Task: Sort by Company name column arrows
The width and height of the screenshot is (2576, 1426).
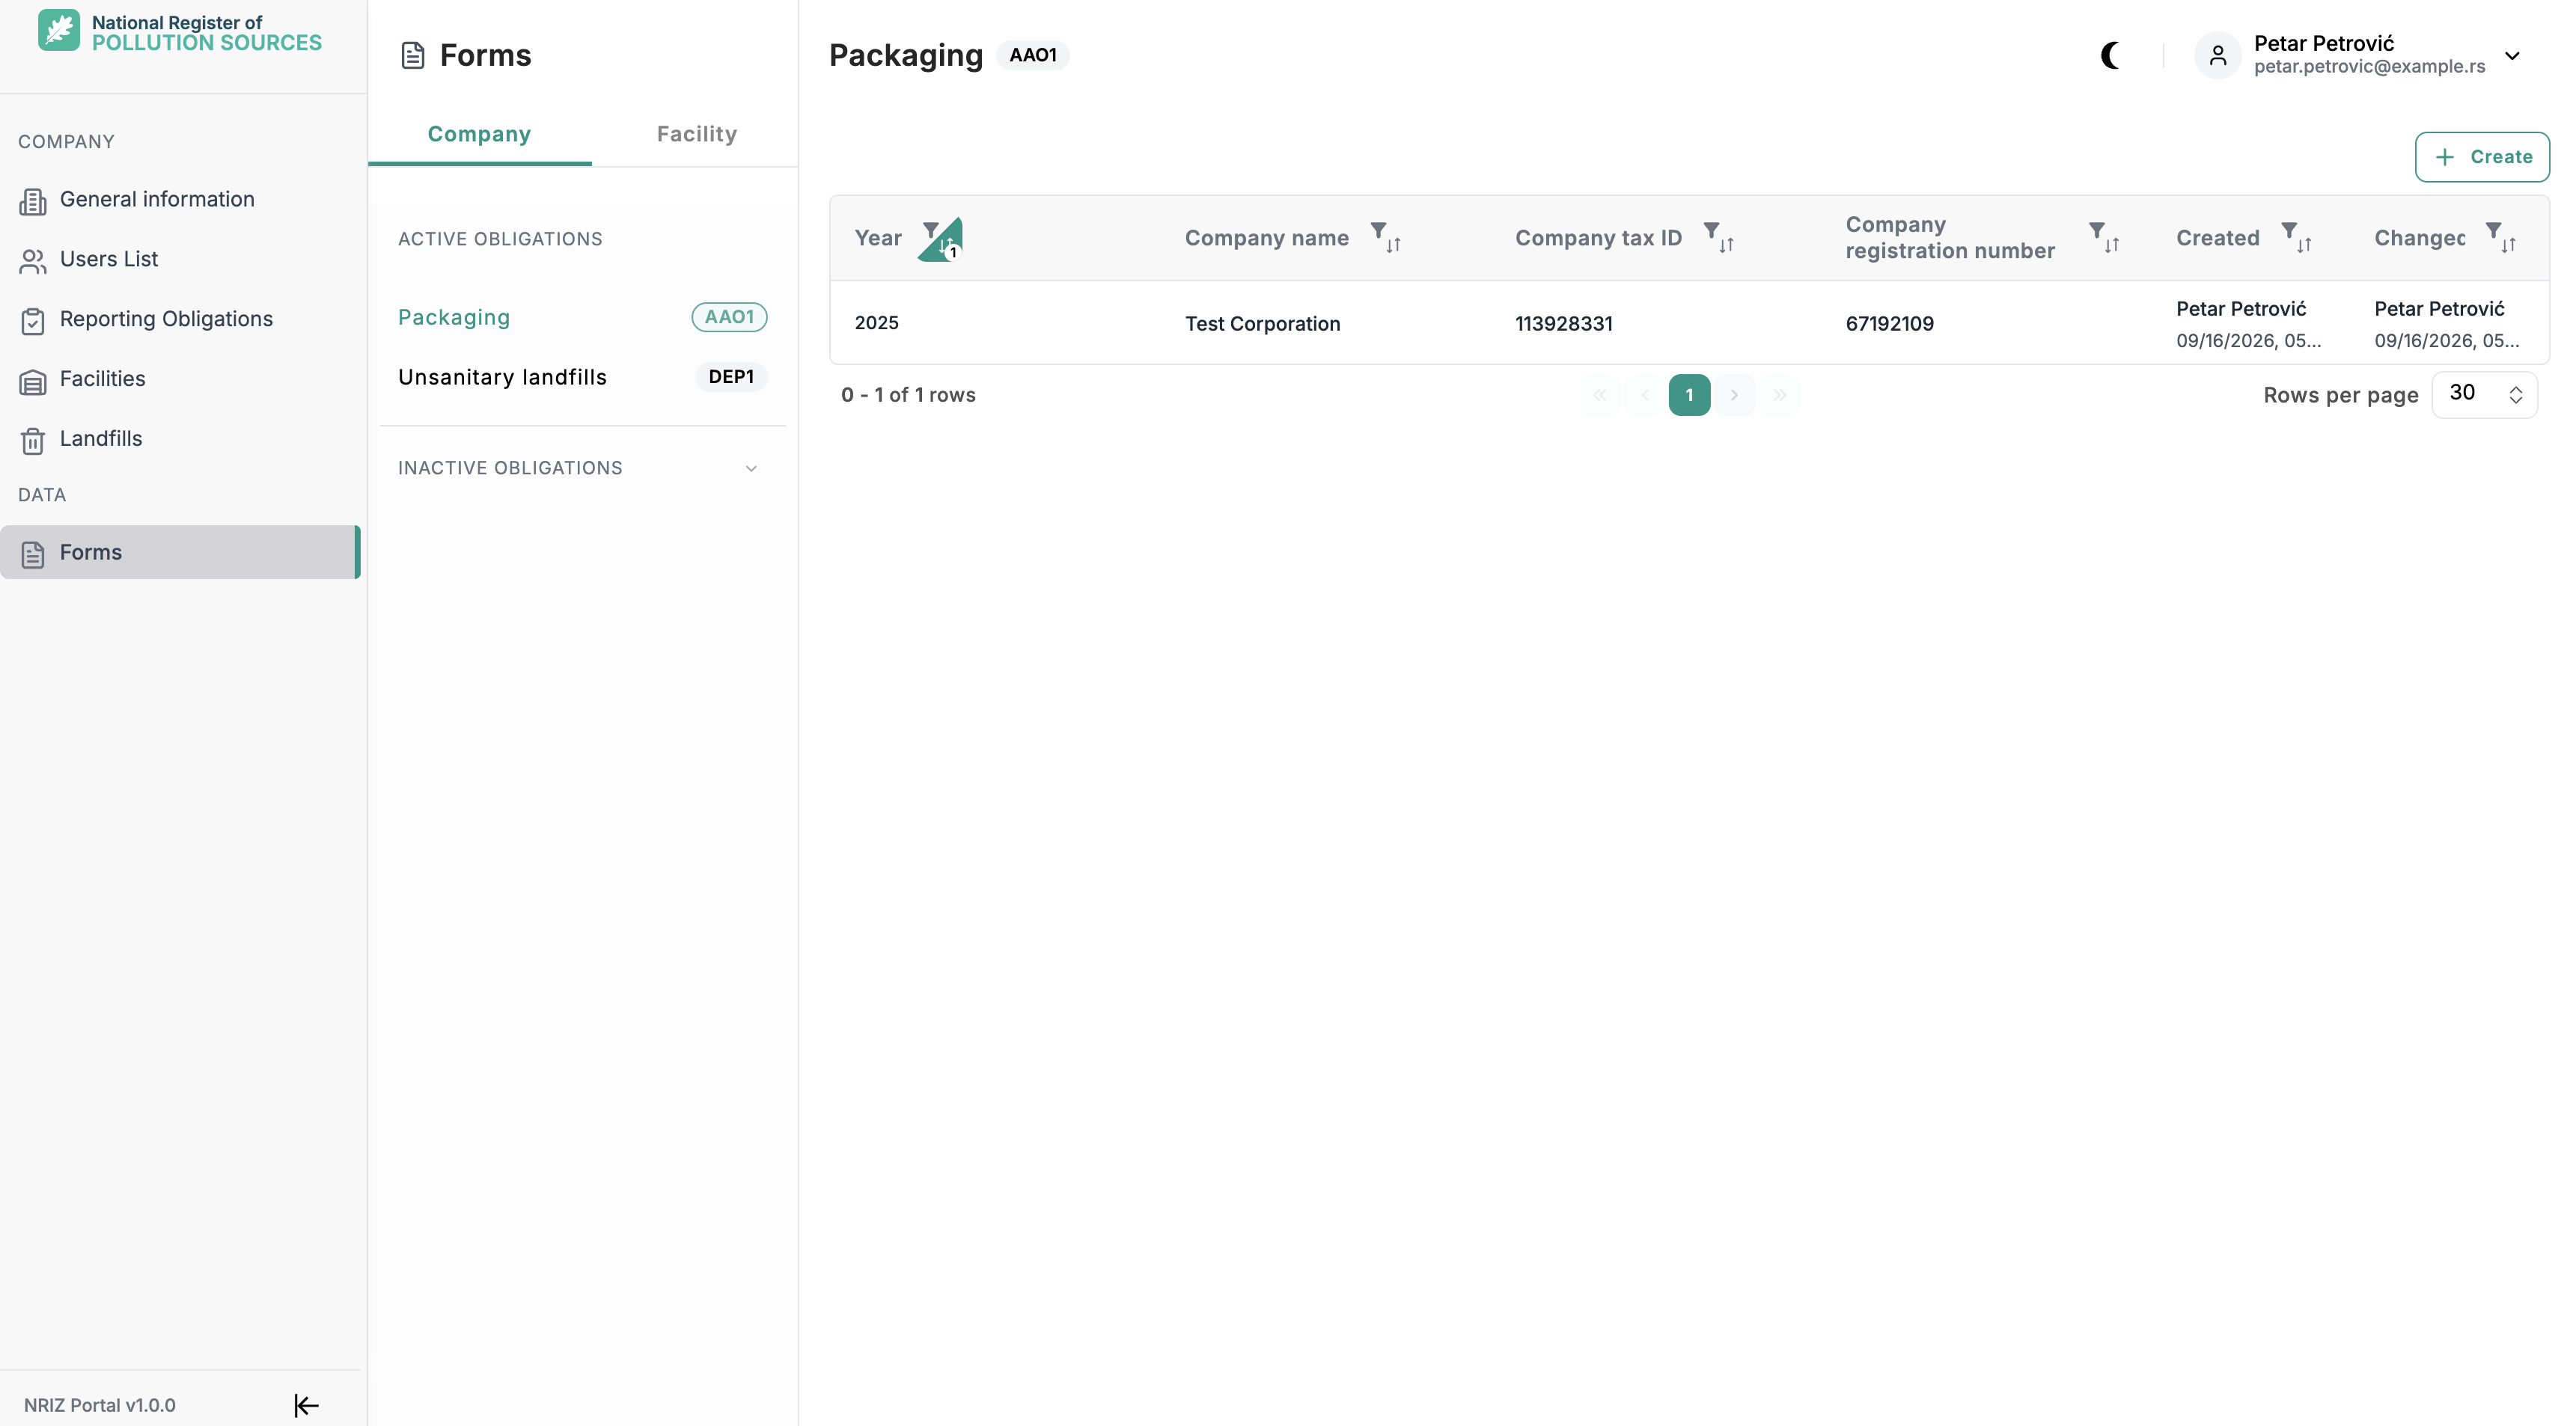Action: pyautogui.click(x=1394, y=245)
